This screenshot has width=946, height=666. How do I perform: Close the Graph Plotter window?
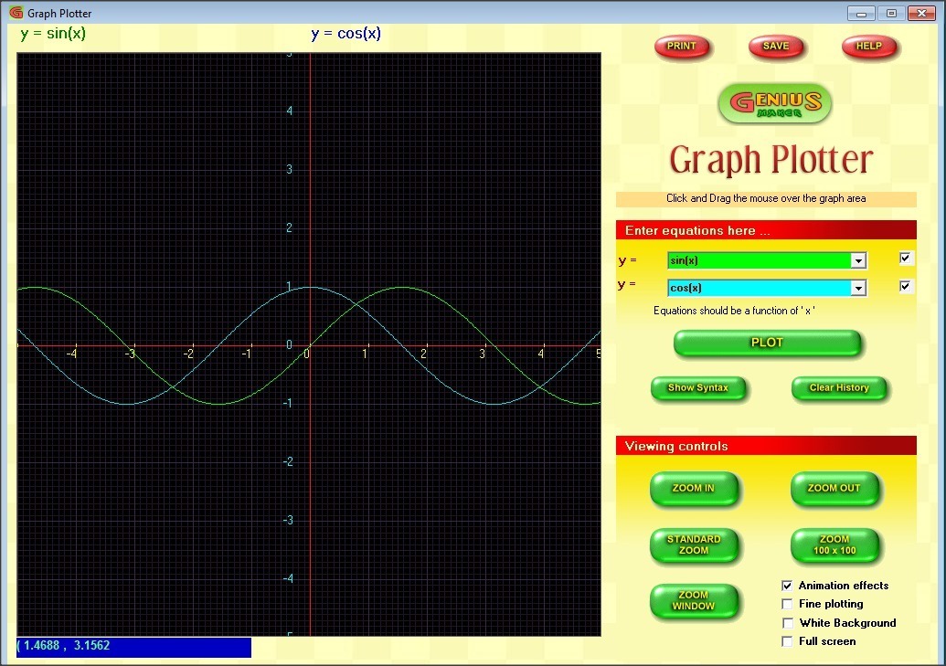tap(921, 13)
